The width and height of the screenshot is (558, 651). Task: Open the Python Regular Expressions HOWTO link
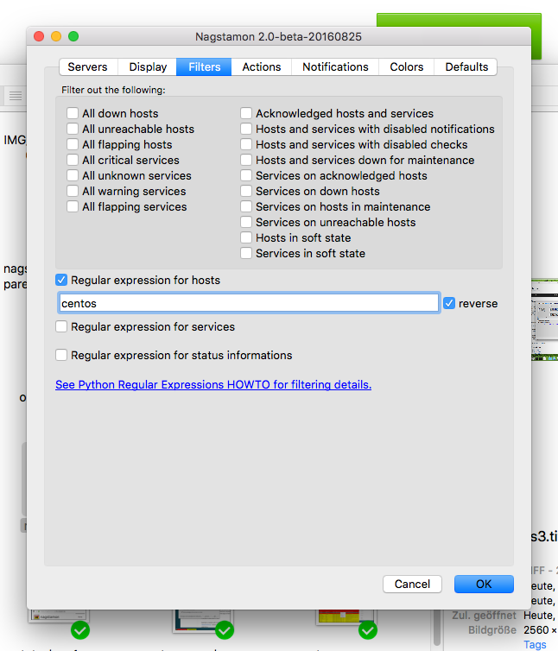click(x=213, y=385)
